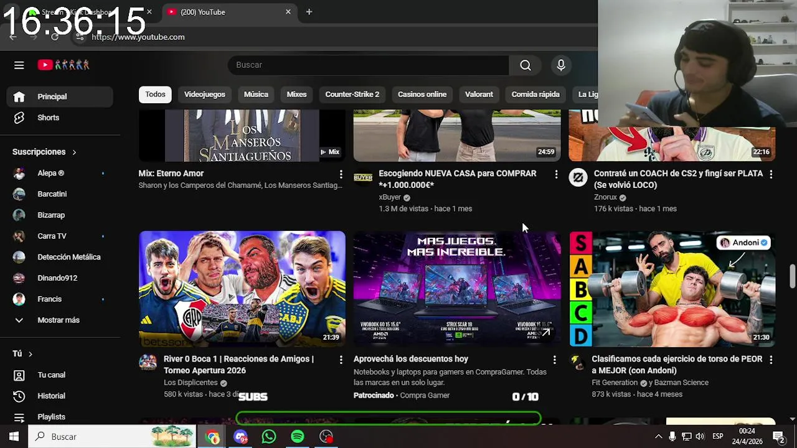The width and height of the screenshot is (797, 448).
Task: Click the search magnifier button
Action: 526,65
